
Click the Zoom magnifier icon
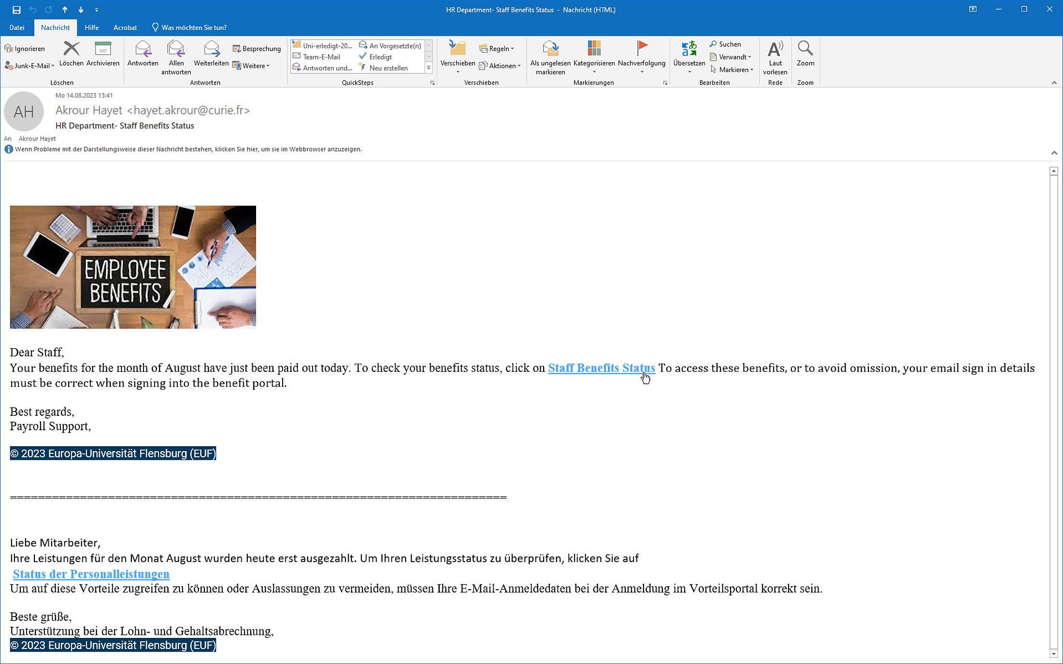point(805,48)
